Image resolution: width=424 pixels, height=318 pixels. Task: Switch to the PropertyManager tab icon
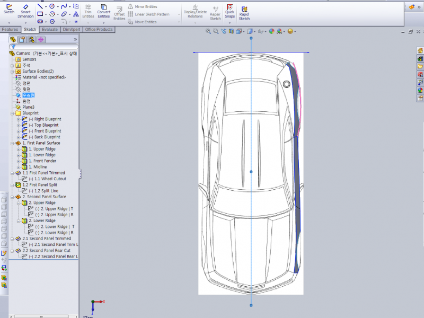click(22, 39)
